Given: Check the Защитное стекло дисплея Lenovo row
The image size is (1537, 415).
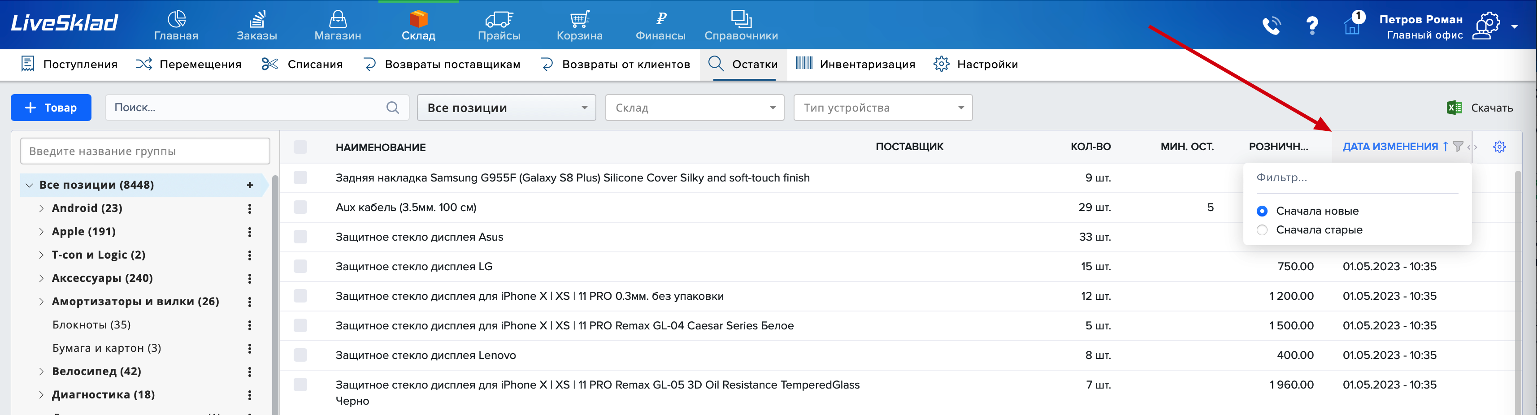Looking at the screenshot, I should point(300,355).
